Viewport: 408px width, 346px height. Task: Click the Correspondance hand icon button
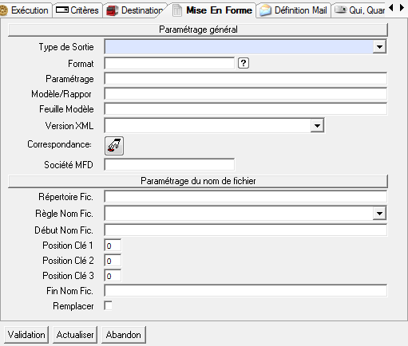pyautogui.click(x=114, y=146)
